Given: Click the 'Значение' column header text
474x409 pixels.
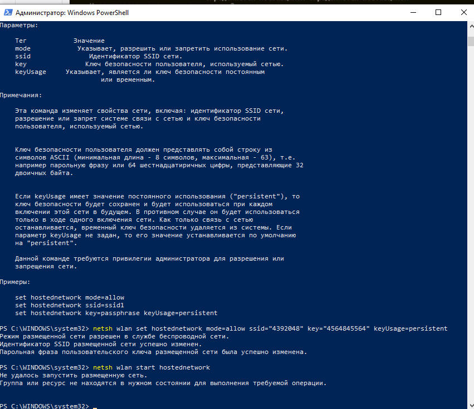Looking at the screenshot, I should (89, 41).
